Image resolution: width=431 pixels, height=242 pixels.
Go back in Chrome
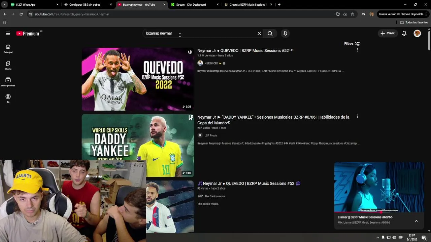[5, 14]
